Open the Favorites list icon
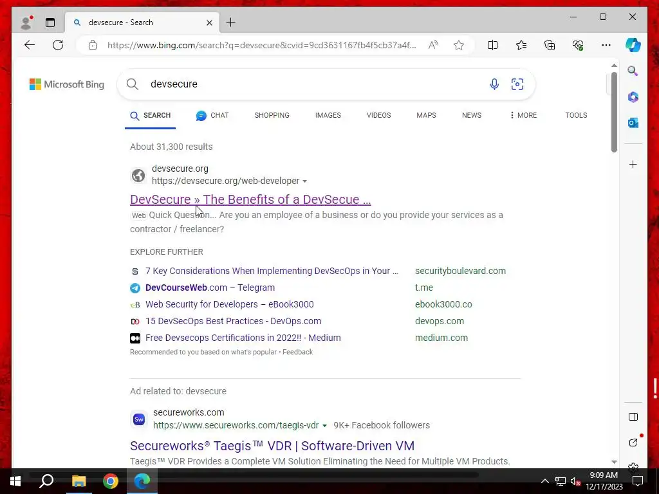659x494 pixels. pos(521,45)
